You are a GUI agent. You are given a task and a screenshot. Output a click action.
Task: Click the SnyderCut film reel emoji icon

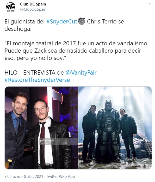click(x=82, y=21)
